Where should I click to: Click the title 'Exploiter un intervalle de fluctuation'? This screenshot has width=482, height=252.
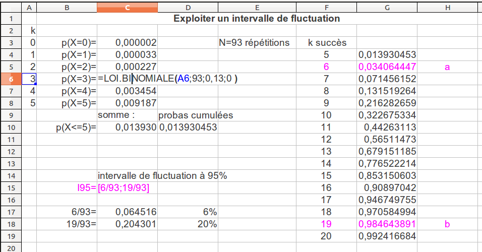pos(256,19)
